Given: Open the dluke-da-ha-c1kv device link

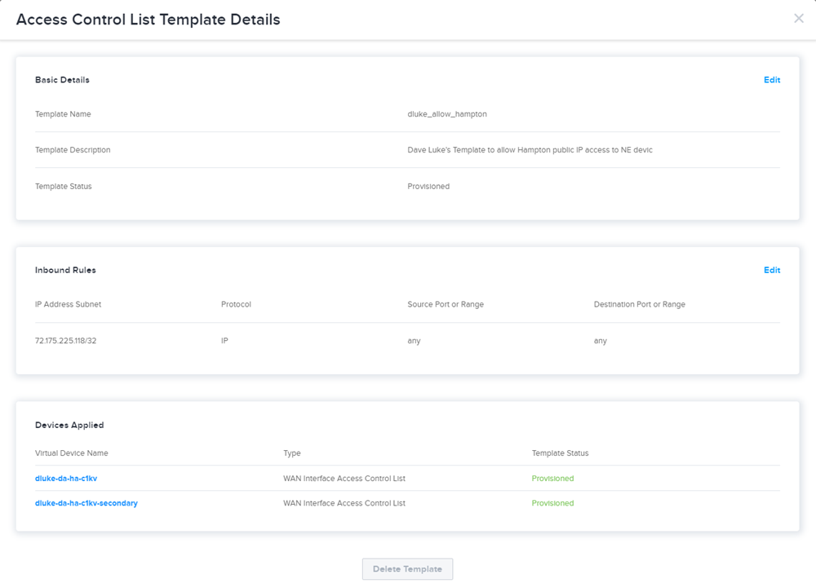Looking at the screenshot, I should pos(66,479).
